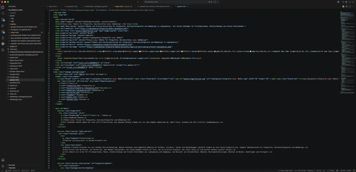
Task: Open the Extensions view icon
Action: [3, 31]
